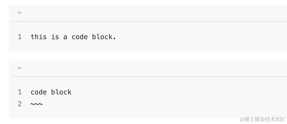
Task: Place cursor on the "~~~" line
Action: pos(37,104)
